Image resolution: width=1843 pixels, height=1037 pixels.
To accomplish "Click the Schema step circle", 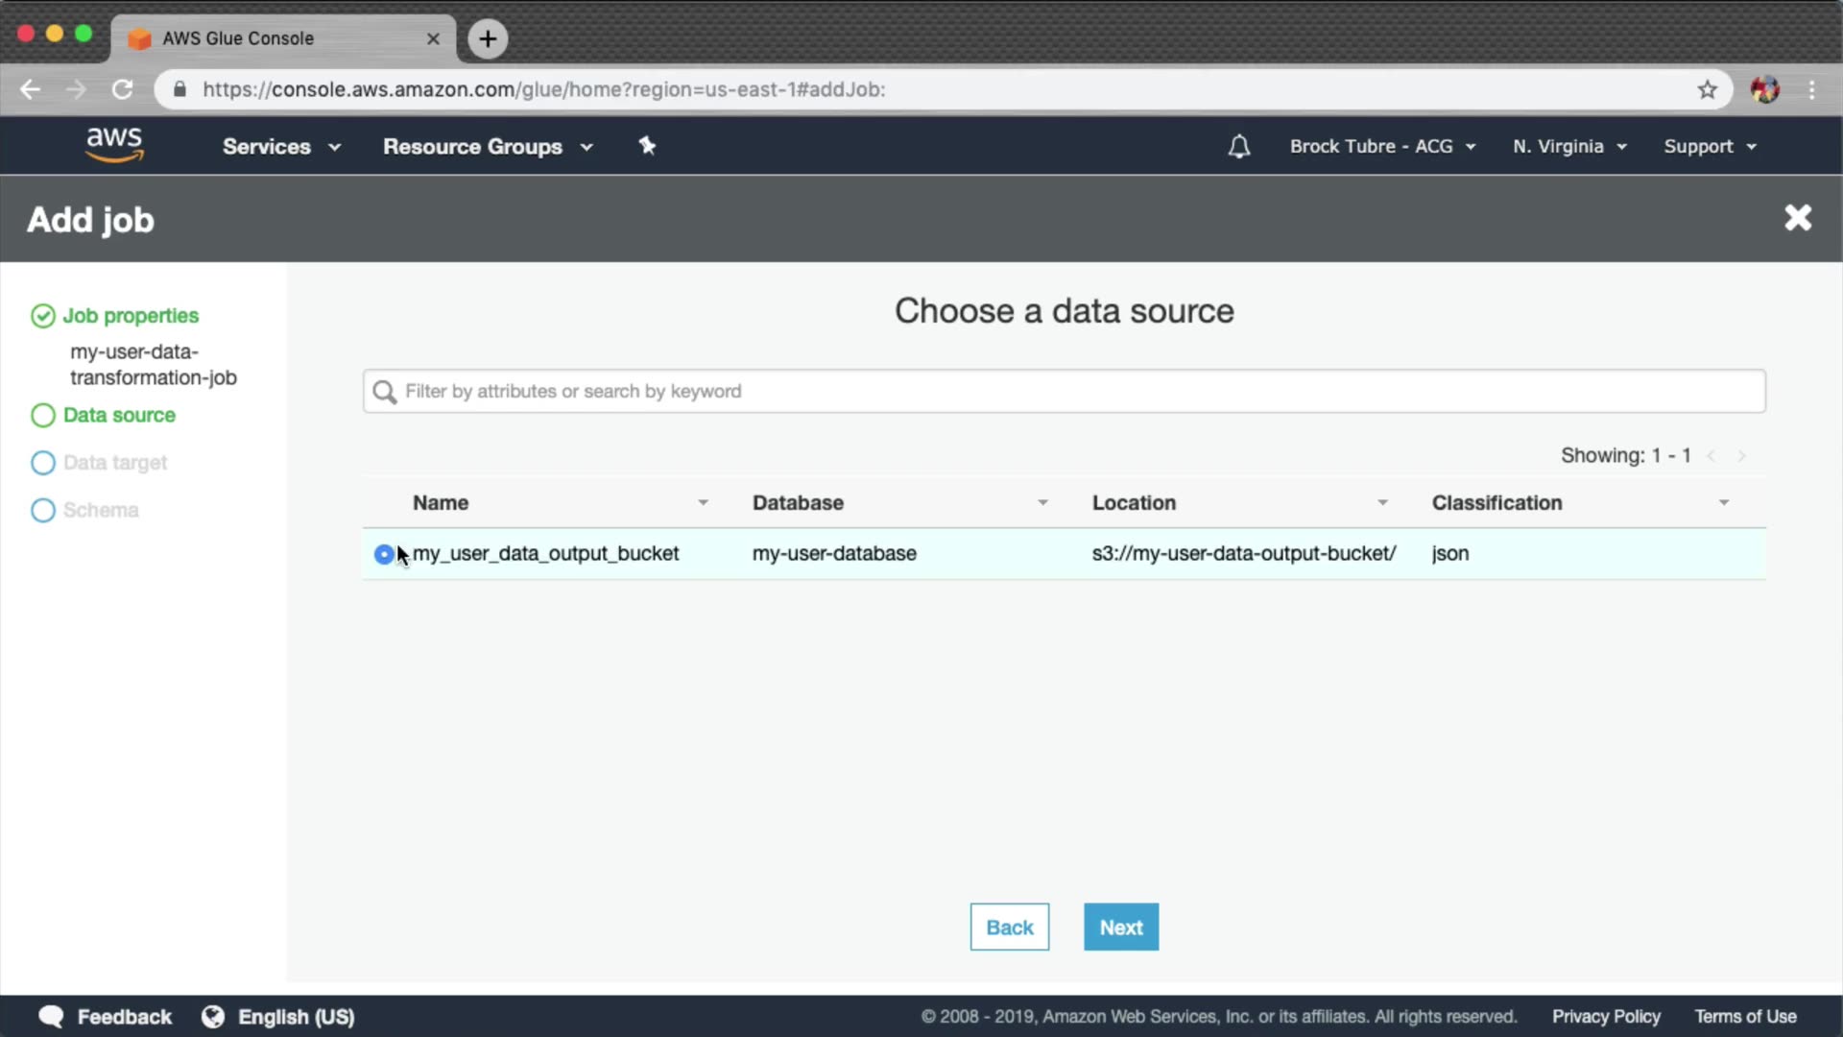I will (x=43, y=510).
